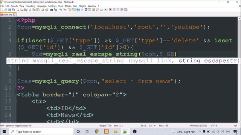Cut selection with scissors icon
241x135 pixels.
pos(30,10)
